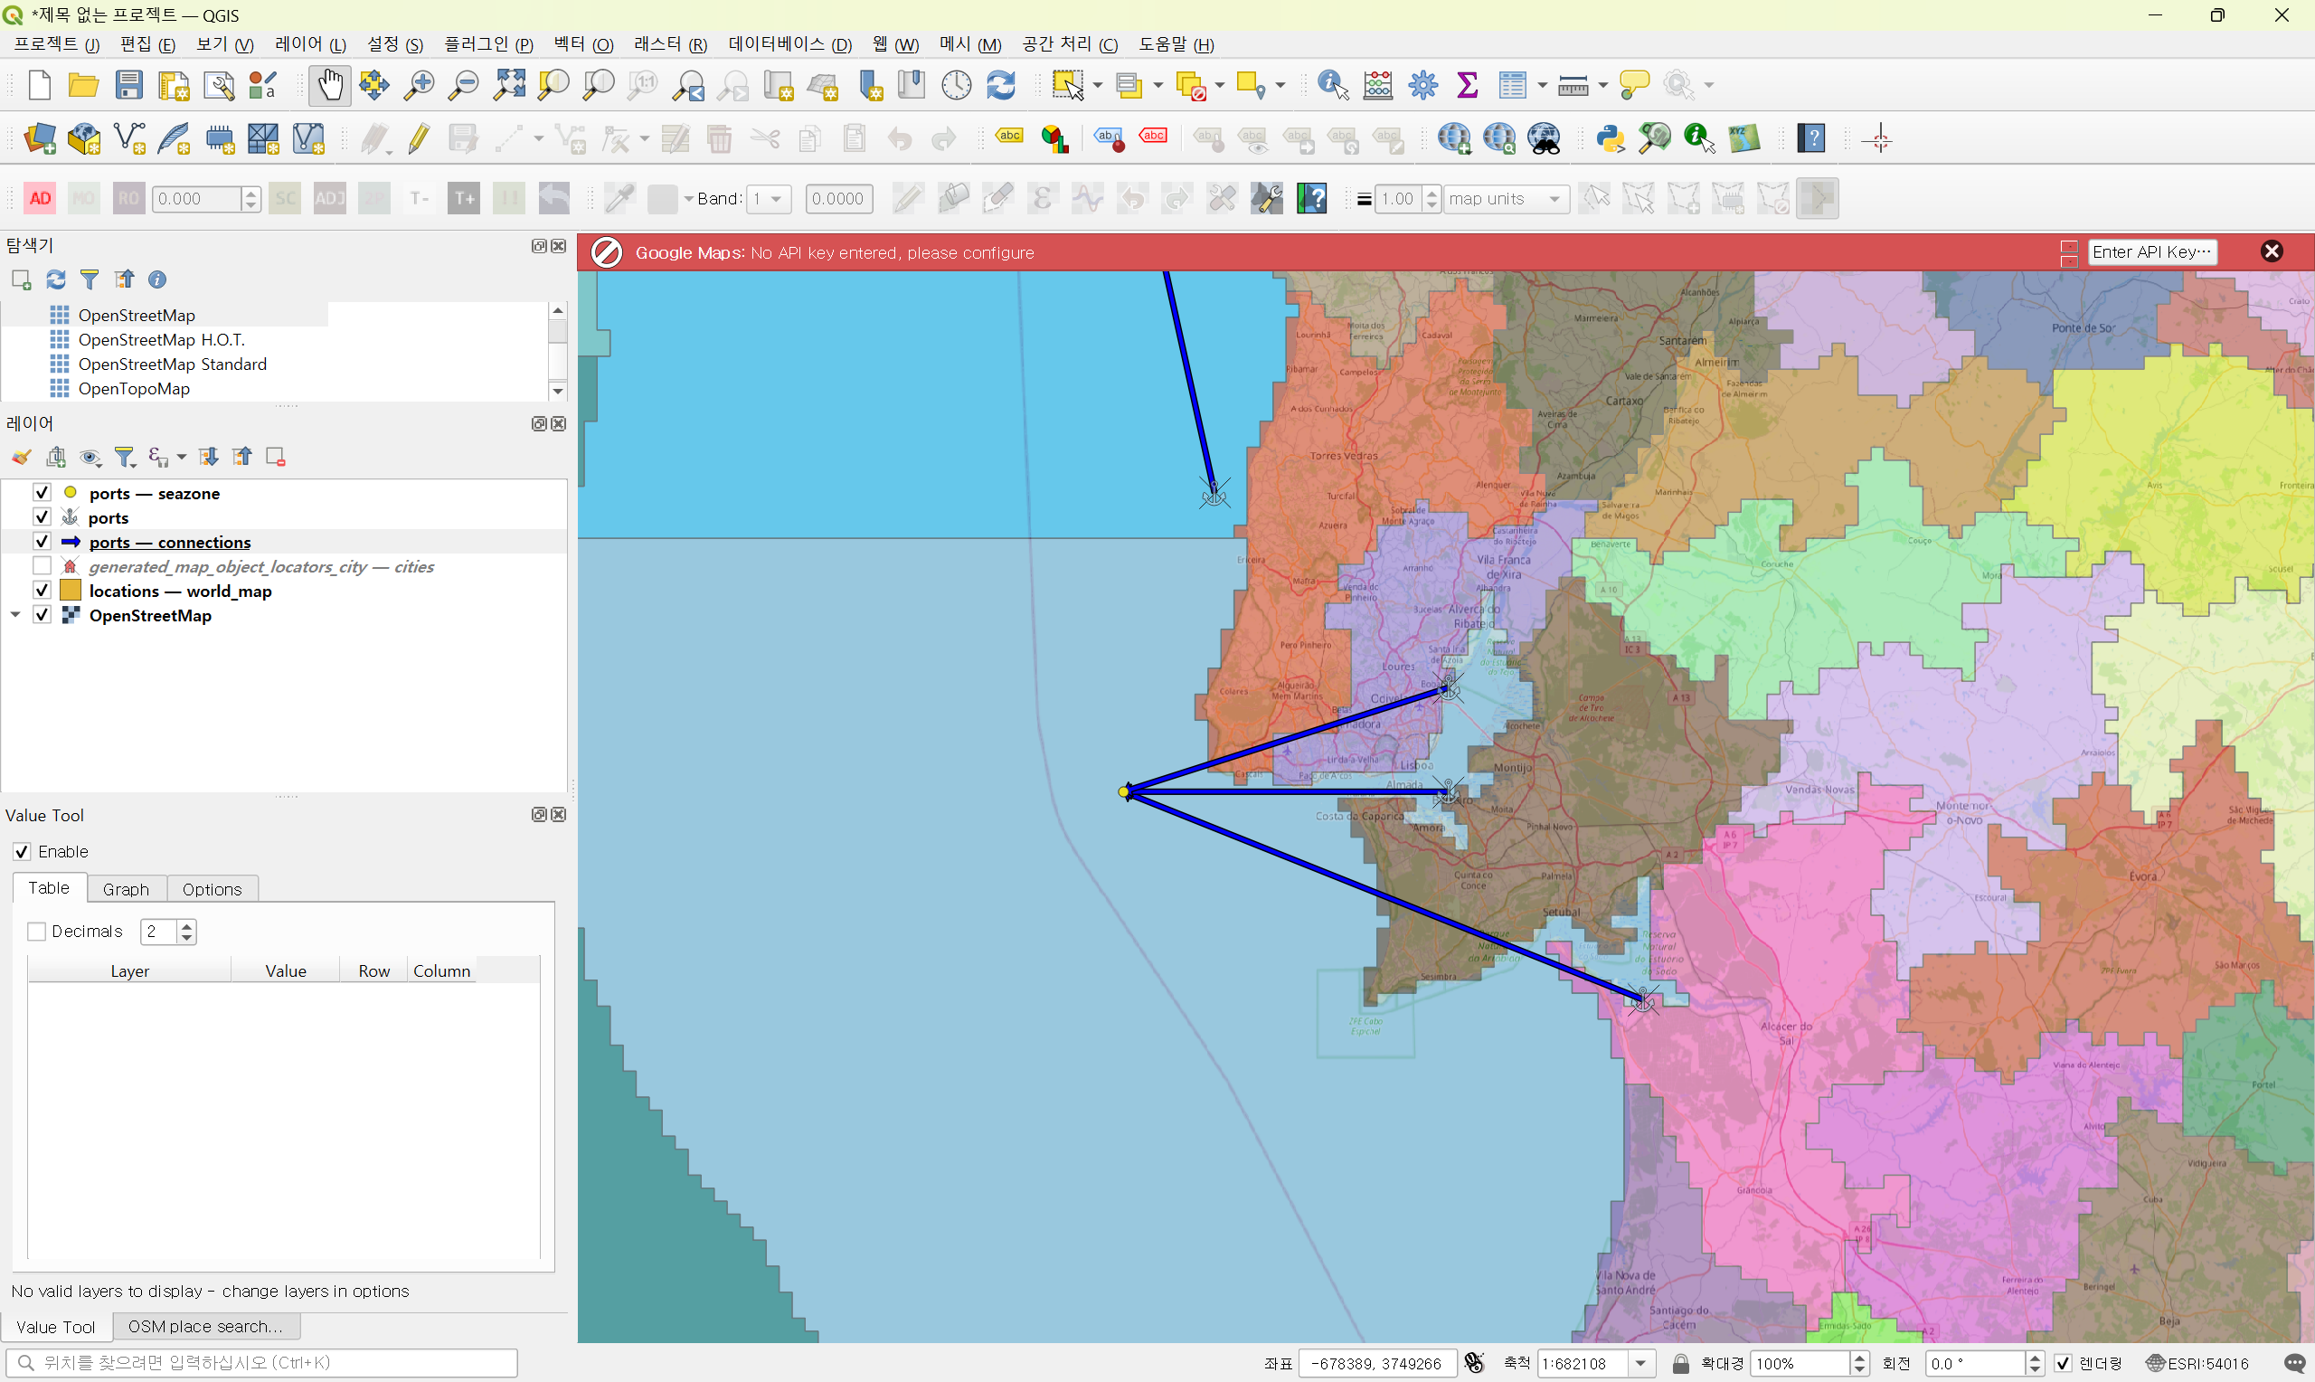Viewport: 2315px width, 1382px height.
Task: Check the Decimals checkbox
Action: [x=37, y=932]
